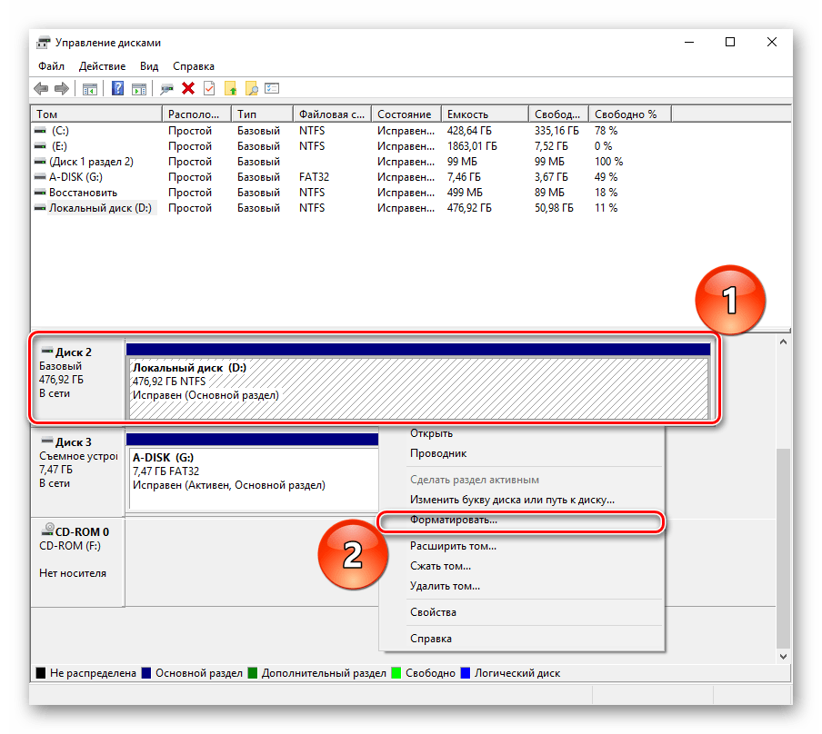
Task: Click the show/hide console tree icon
Action: (x=90, y=88)
